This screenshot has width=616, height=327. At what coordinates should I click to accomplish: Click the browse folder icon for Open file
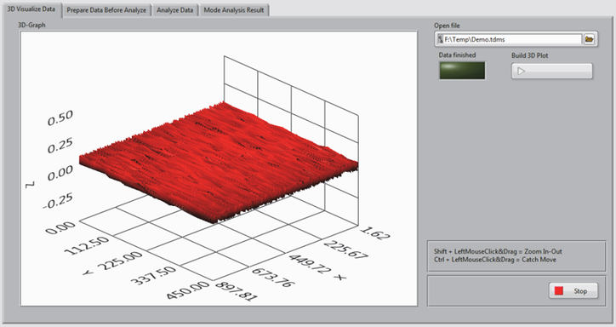[589, 39]
